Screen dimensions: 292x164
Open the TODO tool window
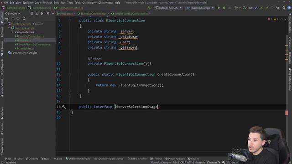18,159
